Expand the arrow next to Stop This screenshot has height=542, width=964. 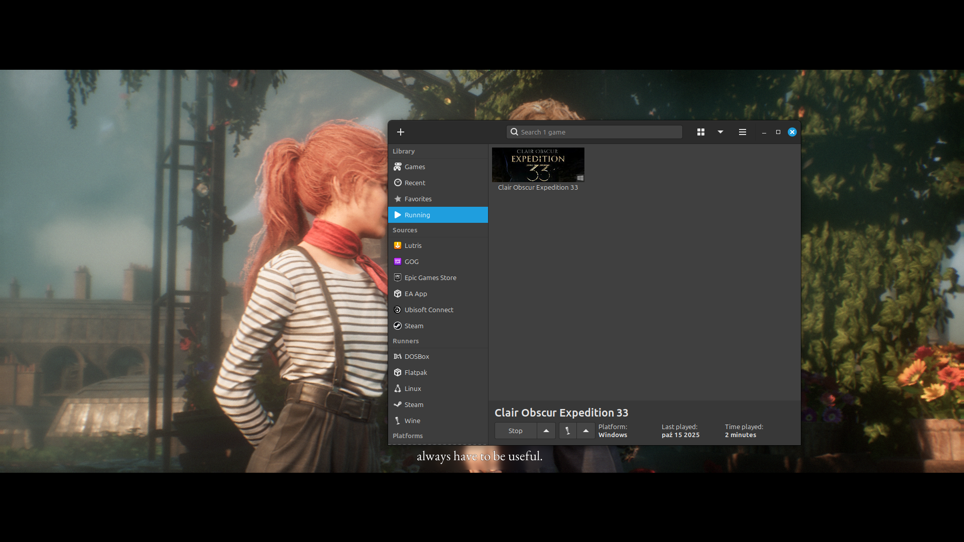546,431
